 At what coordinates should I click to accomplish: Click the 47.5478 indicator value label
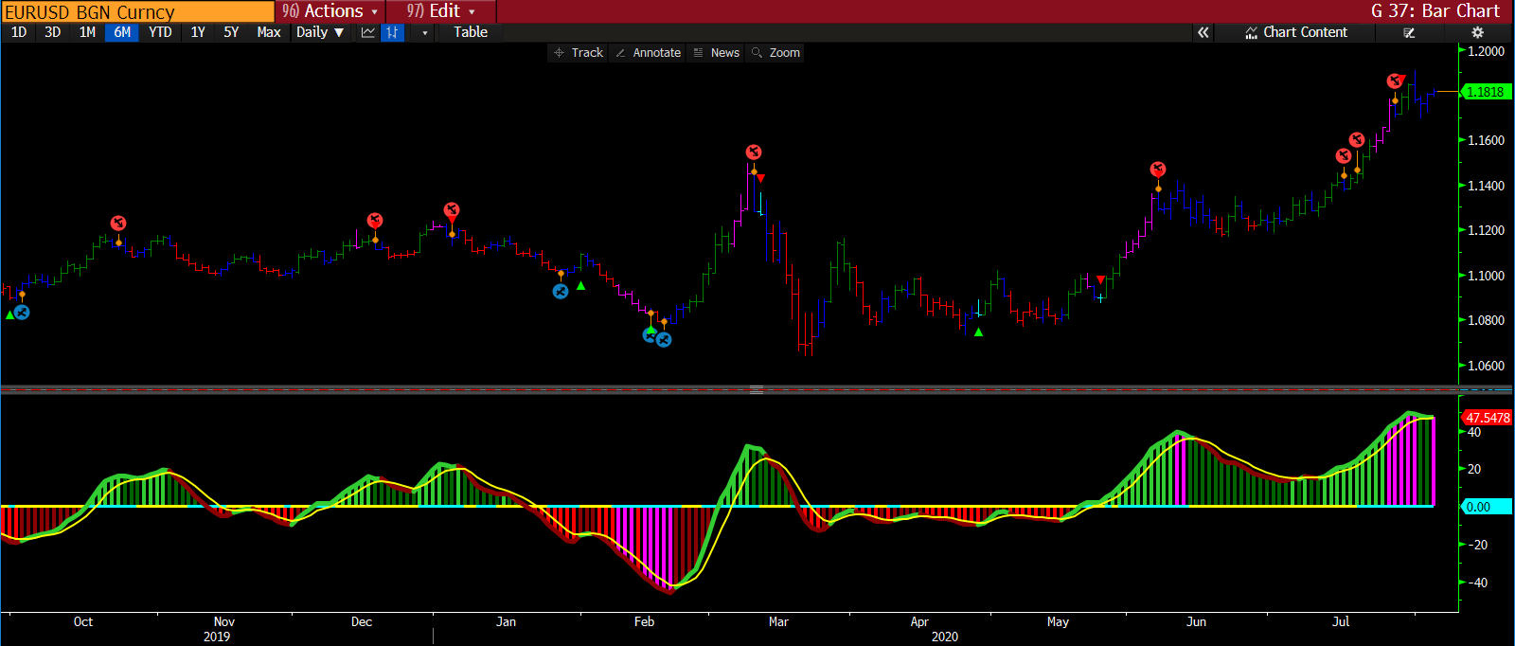[x=1488, y=418]
